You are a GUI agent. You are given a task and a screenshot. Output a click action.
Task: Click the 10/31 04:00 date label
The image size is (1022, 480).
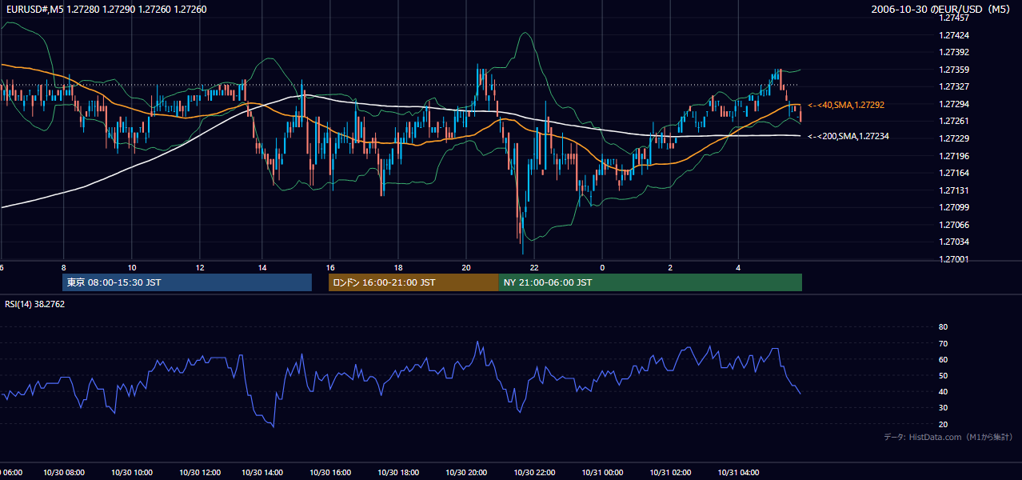coord(738,473)
